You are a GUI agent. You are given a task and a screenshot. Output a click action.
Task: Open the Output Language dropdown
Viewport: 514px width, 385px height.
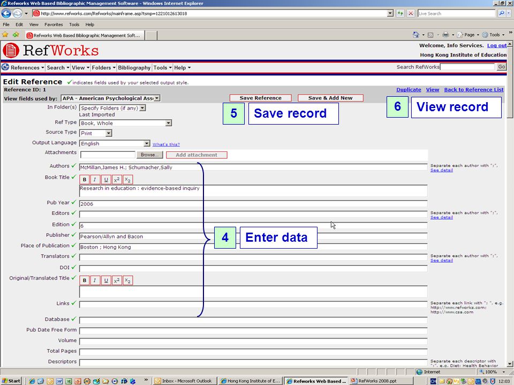pyautogui.click(x=147, y=143)
